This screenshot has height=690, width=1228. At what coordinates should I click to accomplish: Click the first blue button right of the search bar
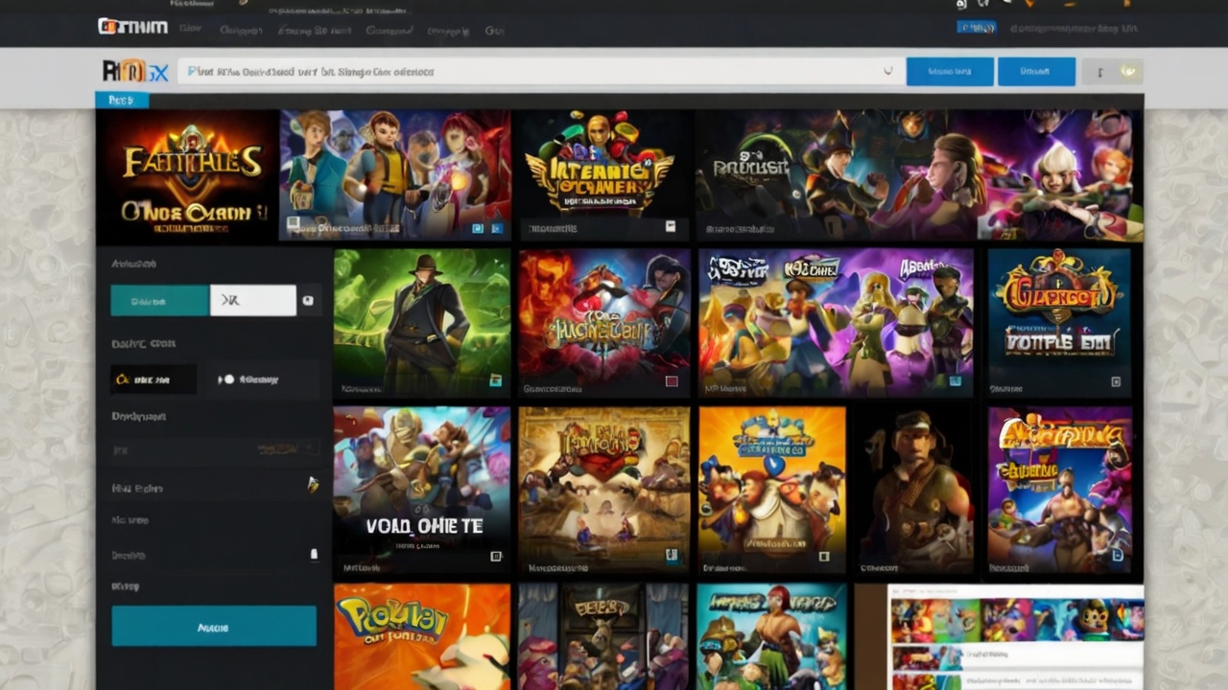[950, 72]
